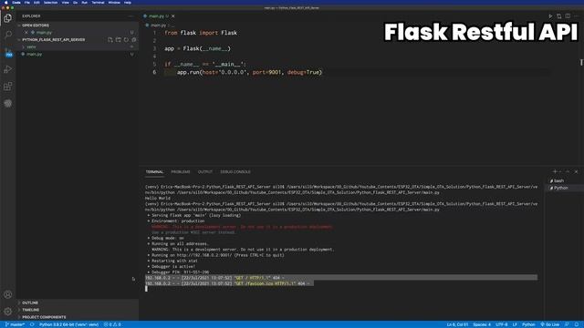Split the editor to the right
This screenshot has height=328, width=584.
coord(568,16)
